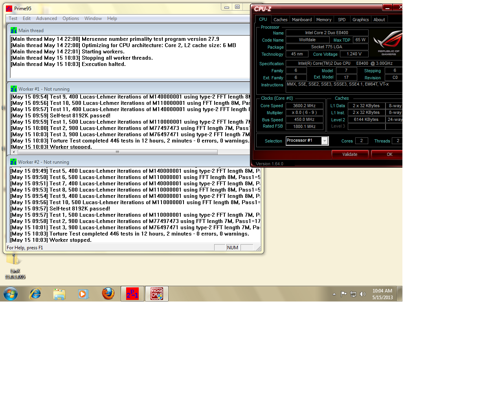Click the Package value Socket 775 LGA
Viewport: 503px width, 402px height.
tap(327, 47)
